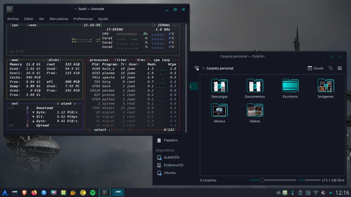
Task: Expand hidden system tray icons arrow
Action: 330,193
